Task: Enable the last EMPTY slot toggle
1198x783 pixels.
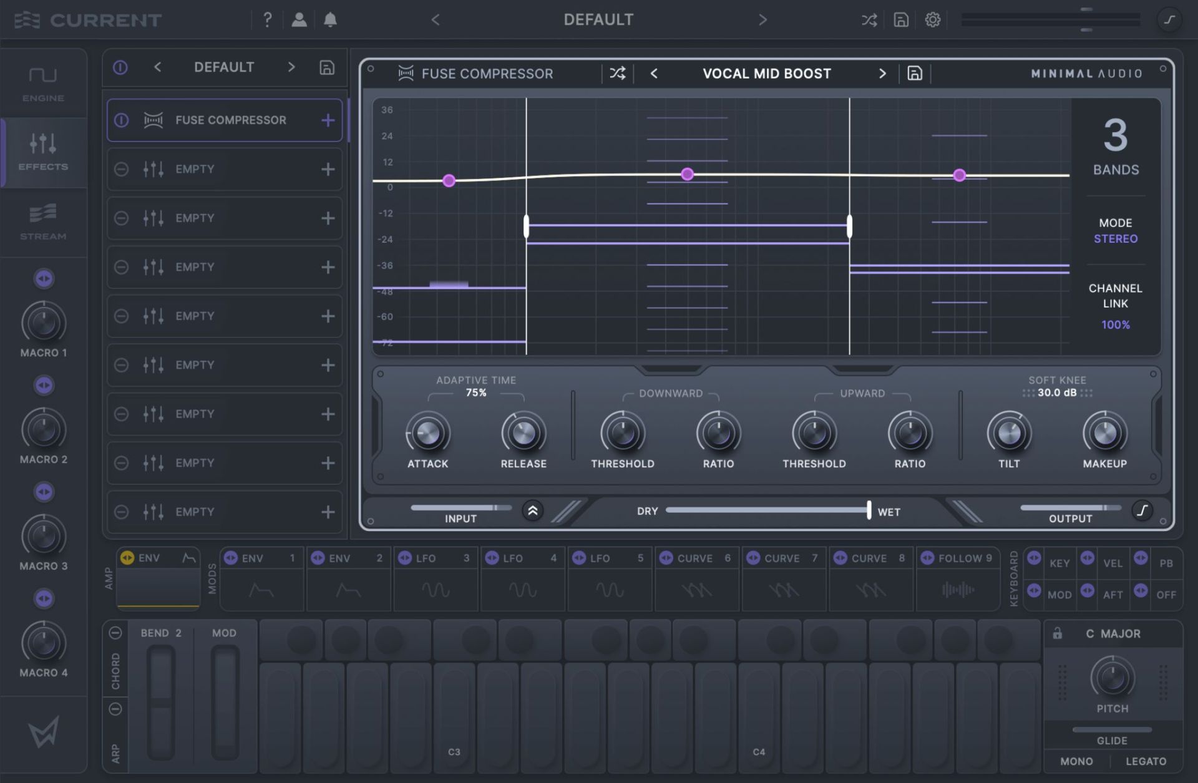Action: click(x=122, y=512)
